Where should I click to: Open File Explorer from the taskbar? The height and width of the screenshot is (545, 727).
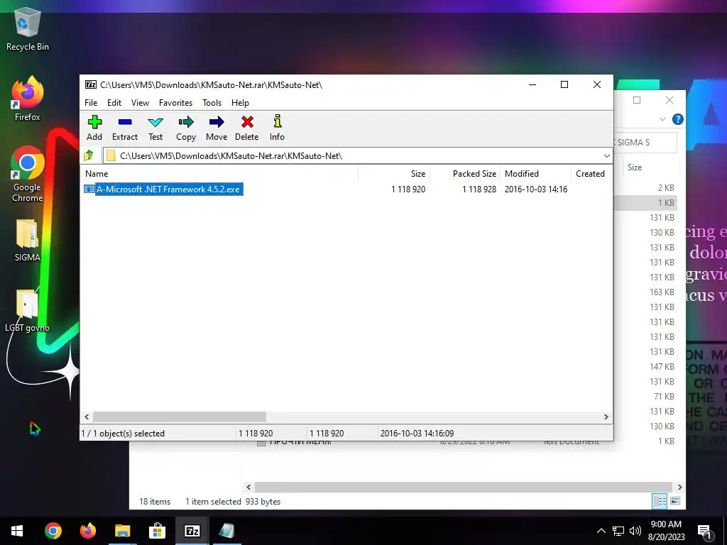122,531
